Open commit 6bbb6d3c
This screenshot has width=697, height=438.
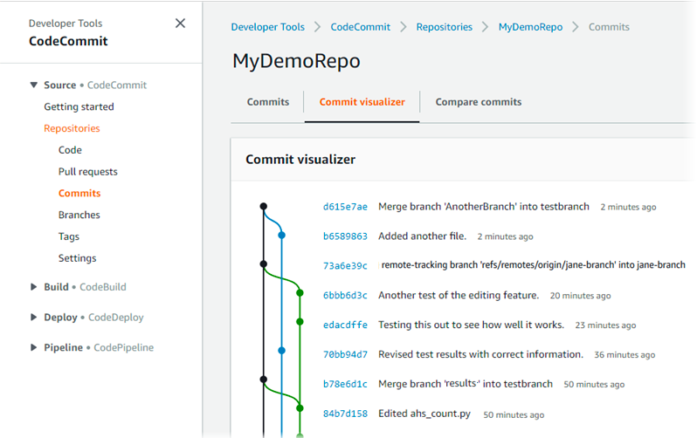tap(345, 296)
